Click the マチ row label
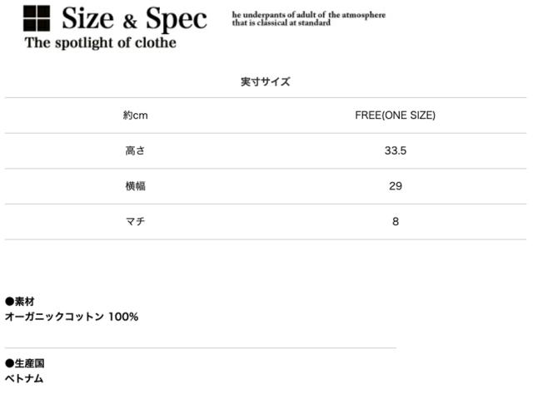533x399 pixels. pyautogui.click(x=135, y=222)
